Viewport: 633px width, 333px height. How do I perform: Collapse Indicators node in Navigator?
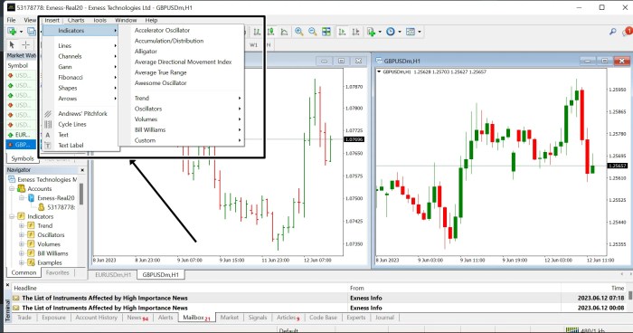[x=12, y=216]
